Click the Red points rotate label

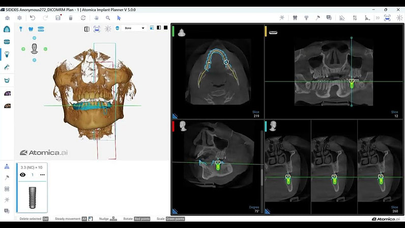(142, 219)
